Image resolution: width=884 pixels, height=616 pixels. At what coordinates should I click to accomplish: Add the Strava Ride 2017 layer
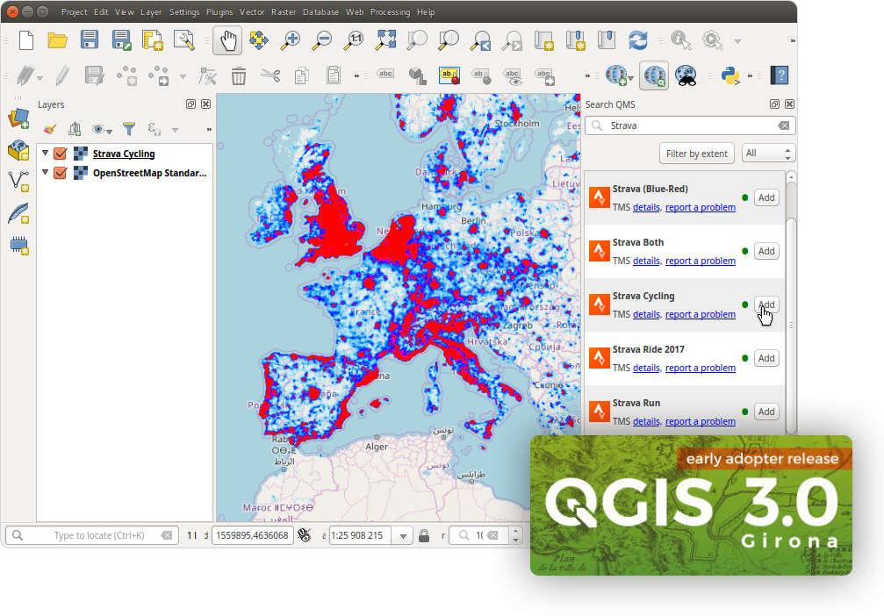tap(765, 358)
